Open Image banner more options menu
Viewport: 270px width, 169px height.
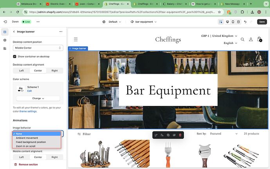[61, 32]
